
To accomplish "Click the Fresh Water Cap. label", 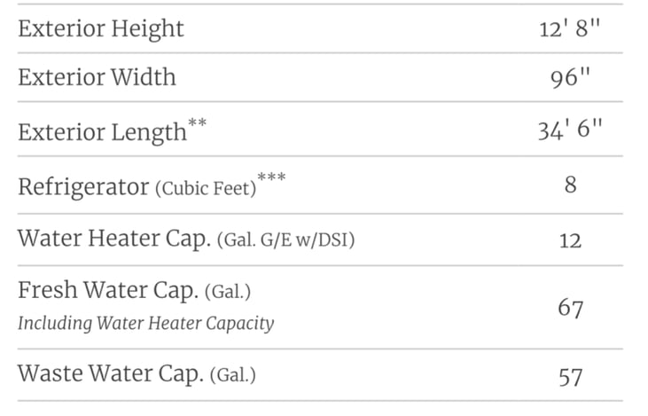I will point(107,291).
